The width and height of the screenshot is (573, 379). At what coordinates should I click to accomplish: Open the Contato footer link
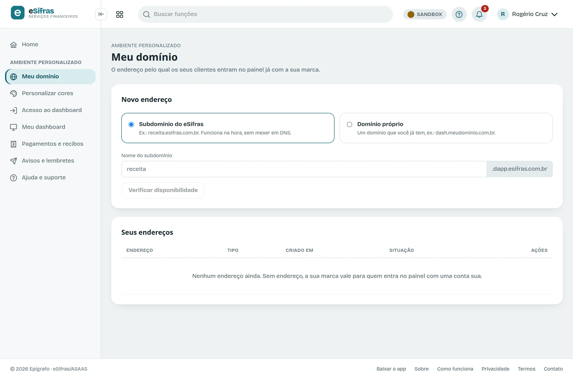click(553, 369)
